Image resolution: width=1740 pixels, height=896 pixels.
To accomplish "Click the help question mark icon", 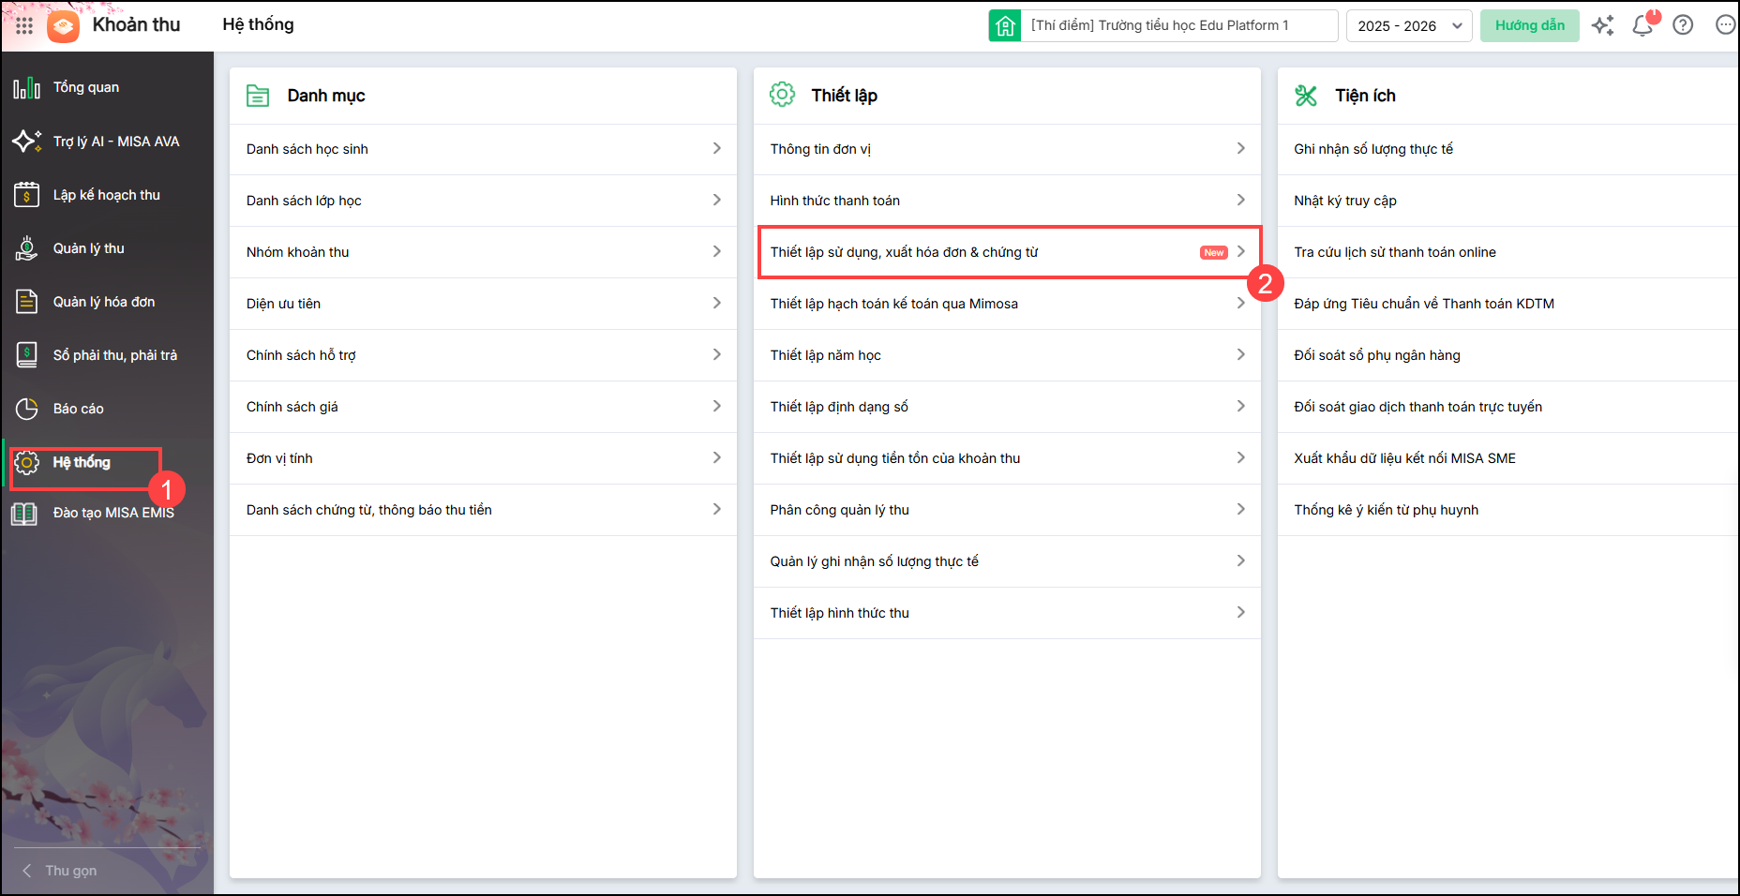I will point(1683,25).
